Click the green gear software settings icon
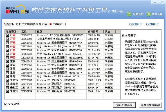Viewport: 166px width, 112px height. (149, 14)
